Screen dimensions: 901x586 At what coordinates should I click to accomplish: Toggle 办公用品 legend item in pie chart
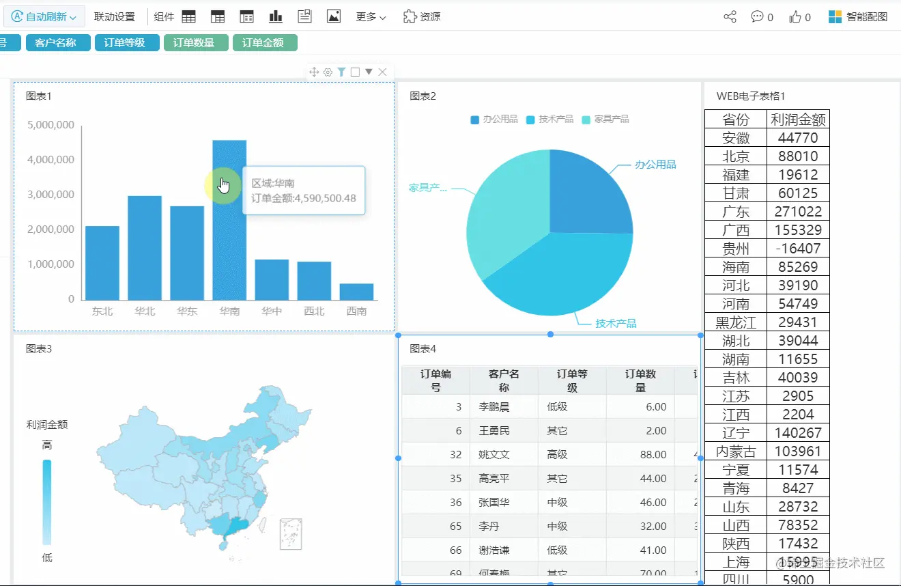pyautogui.click(x=494, y=119)
